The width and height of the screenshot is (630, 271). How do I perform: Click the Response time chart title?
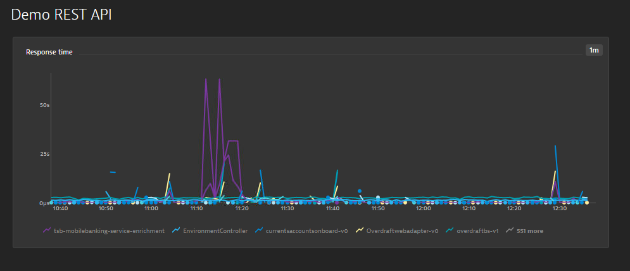49,52
